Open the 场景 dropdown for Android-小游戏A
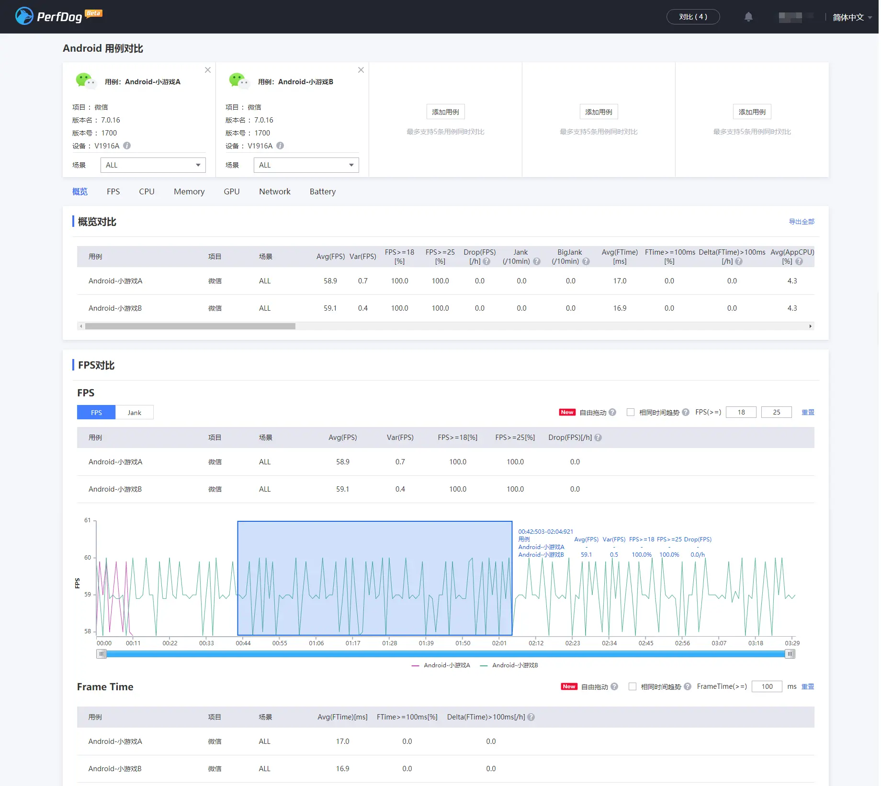 [x=153, y=165]
